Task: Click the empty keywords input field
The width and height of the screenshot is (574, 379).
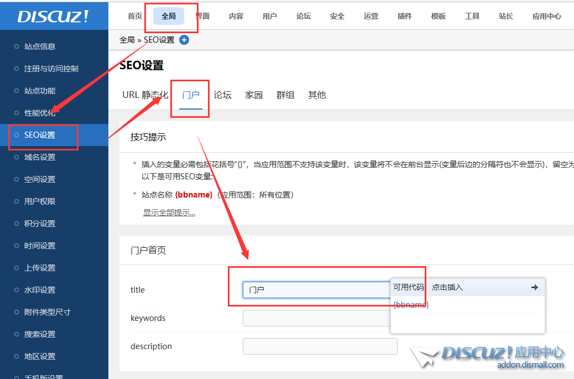Action: pyautogui.click(x=315, y=318)
